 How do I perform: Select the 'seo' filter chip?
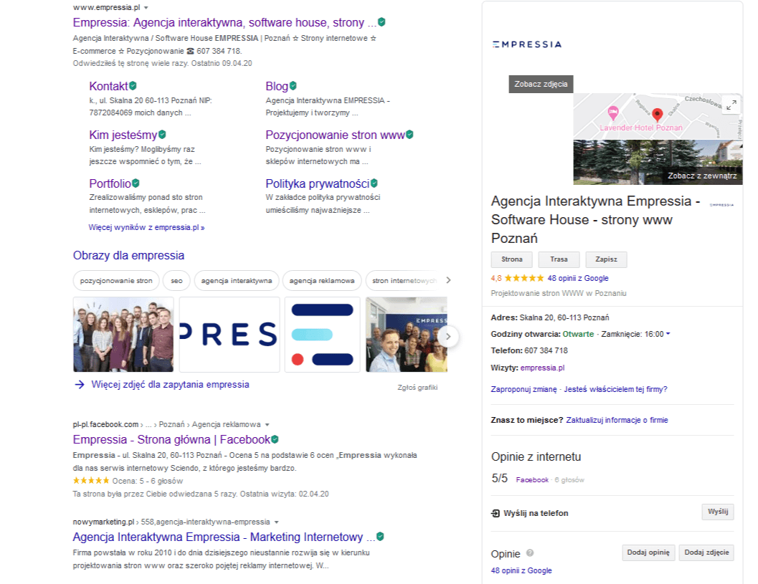coord(176,281)
